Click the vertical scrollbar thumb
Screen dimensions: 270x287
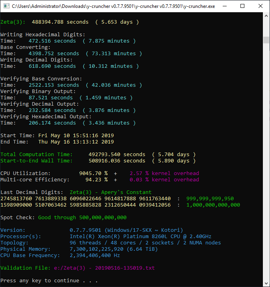[x=266, y=39]
